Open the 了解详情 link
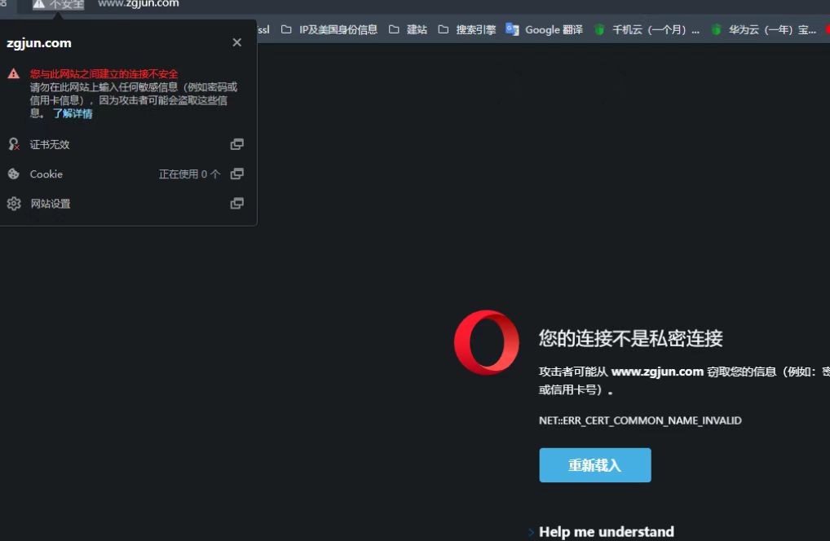This screenshot has height=541, width=830. click(73, 114)
